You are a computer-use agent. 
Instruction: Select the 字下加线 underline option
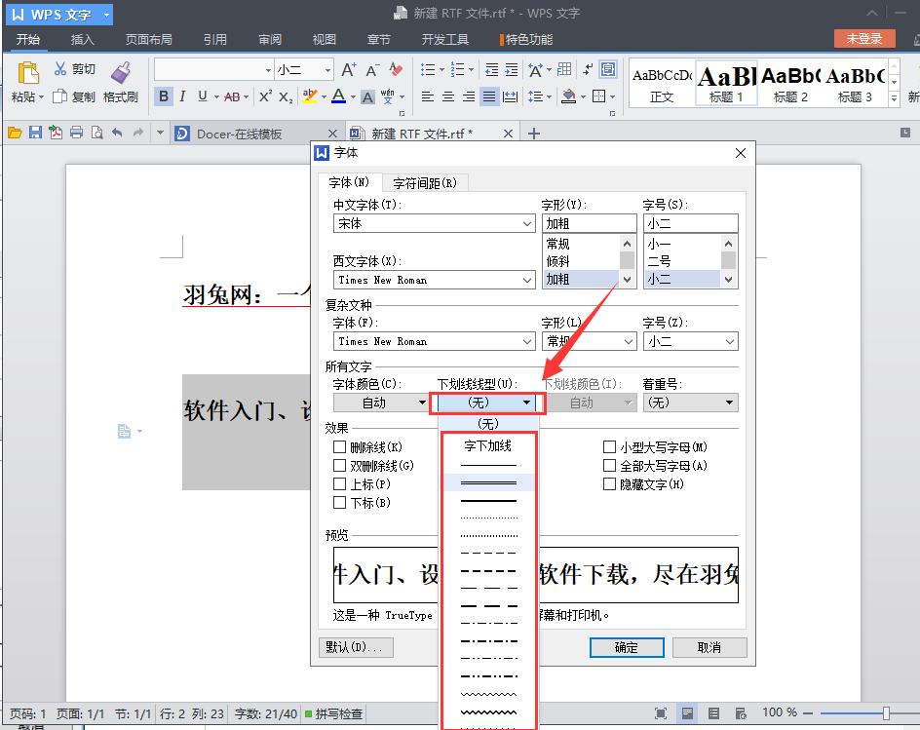pos(488,445)
